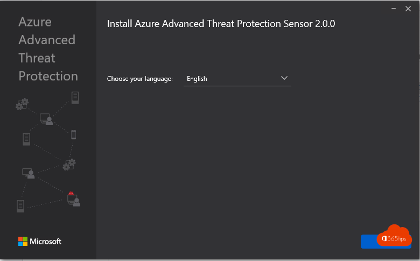This screenshot has width=420, height=261.
Task: Click the user workstation icon below the top gears
Action: point(46,119)
